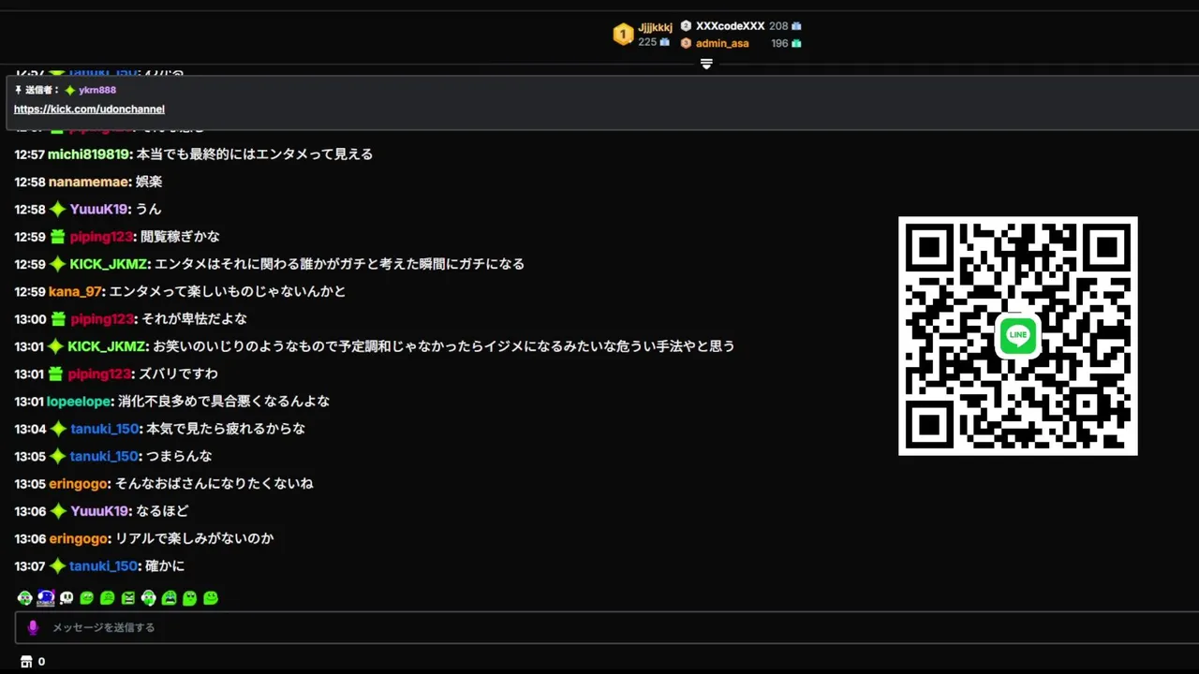Screen dimensions: 1199x674
Task: Click the LINE logo in the QR code
Action: click(x=1017, y=336)
